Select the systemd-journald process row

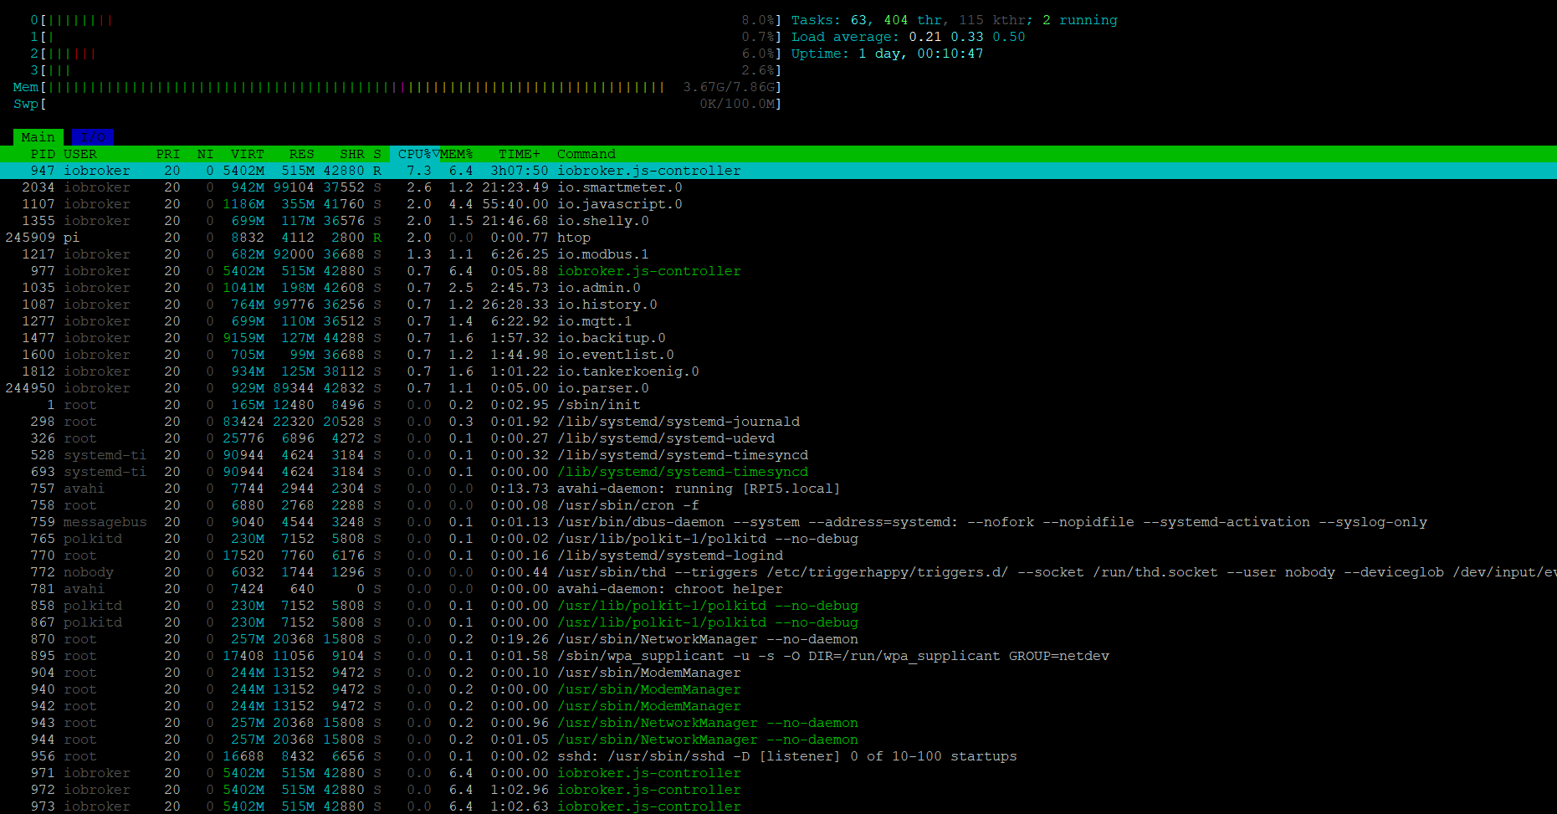coord(778,422)
